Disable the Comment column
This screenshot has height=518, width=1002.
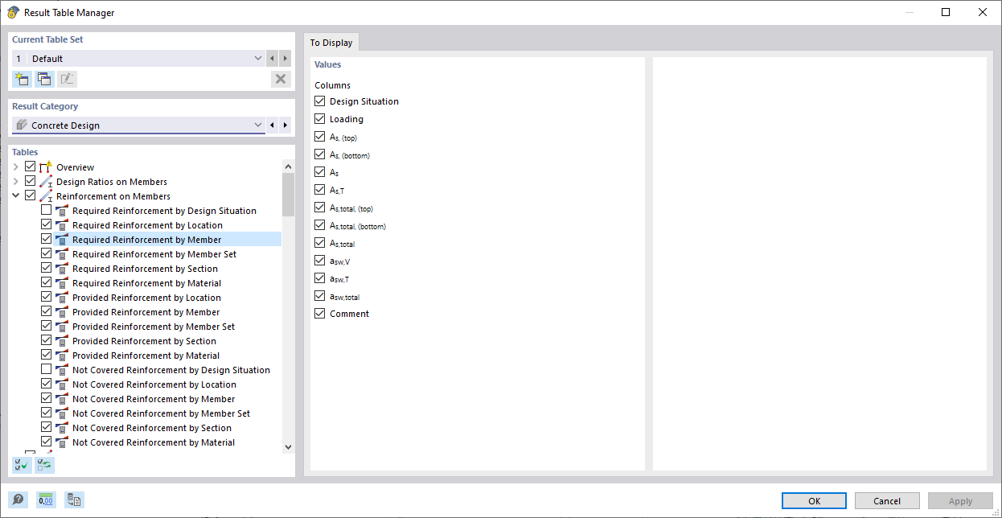click(x=319, y=313)
